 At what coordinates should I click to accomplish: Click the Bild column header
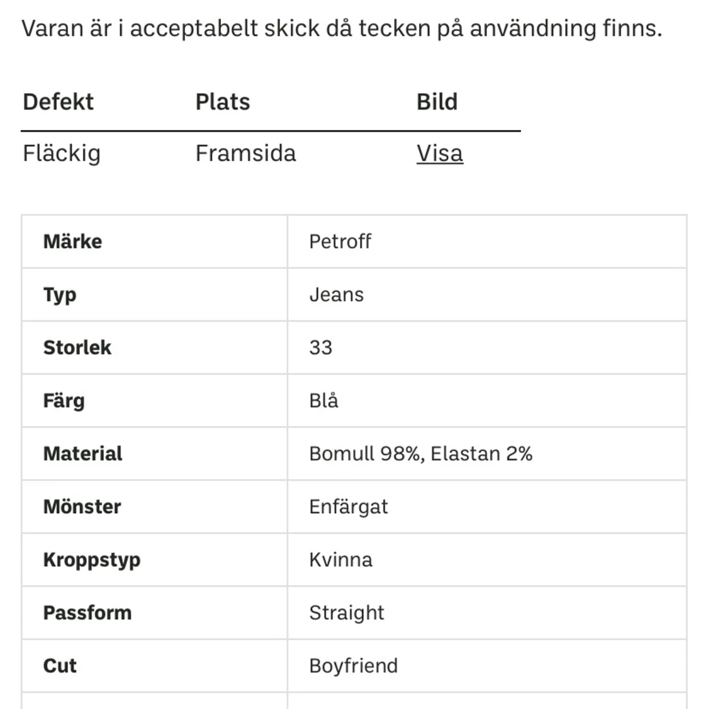tap(437, 102)
